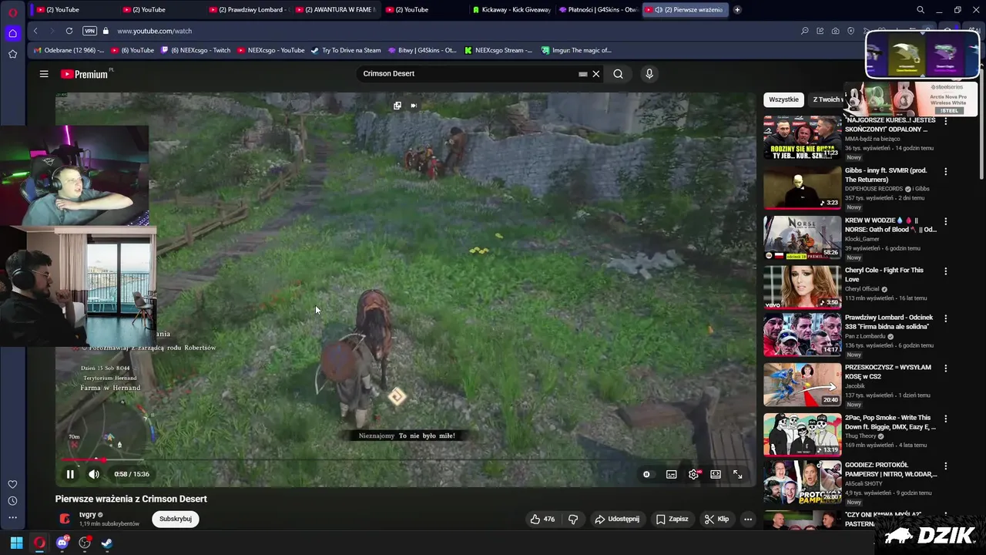
Task: Open Cheryl Cole Fight For This Love thumbnail
Action: click(802, 288)
